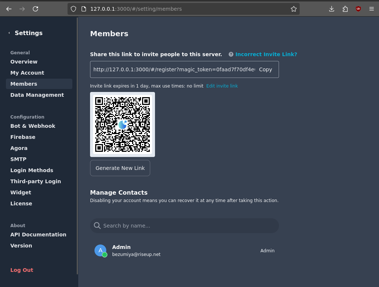This screenshot has width=379, height=287.
Task: Go back using browser back arrow
Action: pyautogui.click(x=9, y=9)
